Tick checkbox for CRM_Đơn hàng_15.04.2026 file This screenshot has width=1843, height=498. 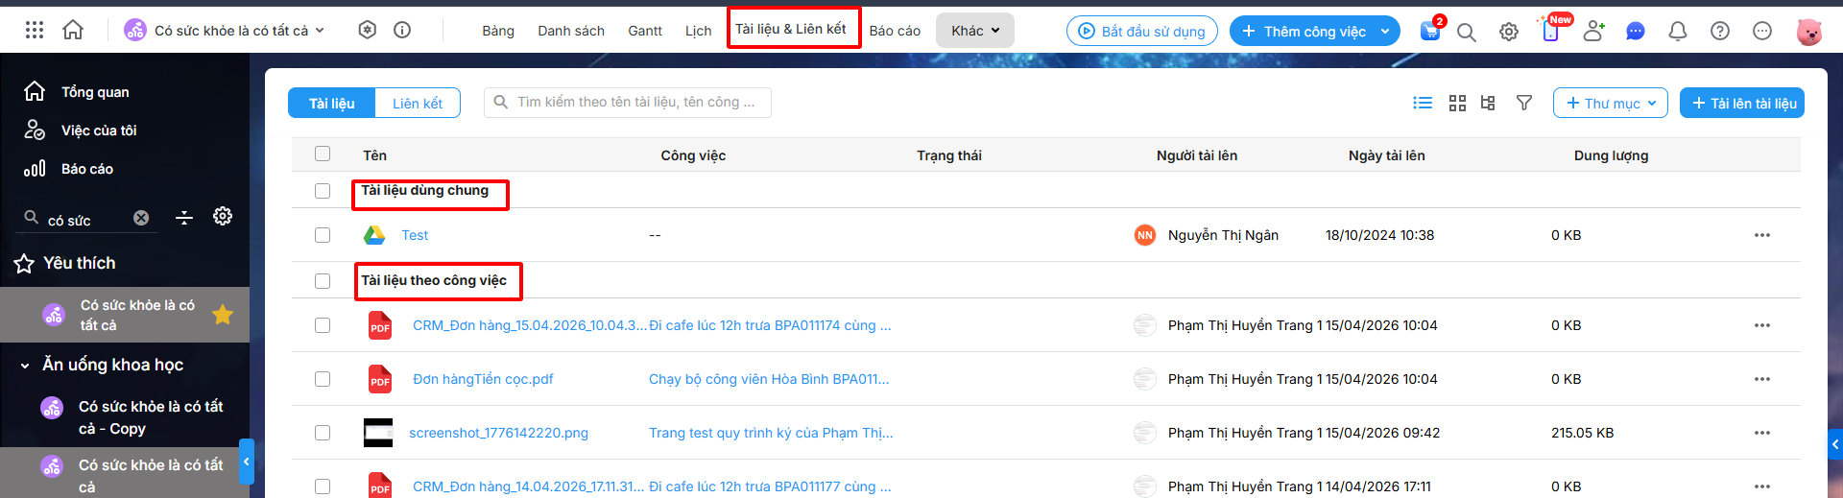pyautogui.click(x=323, y=325)
